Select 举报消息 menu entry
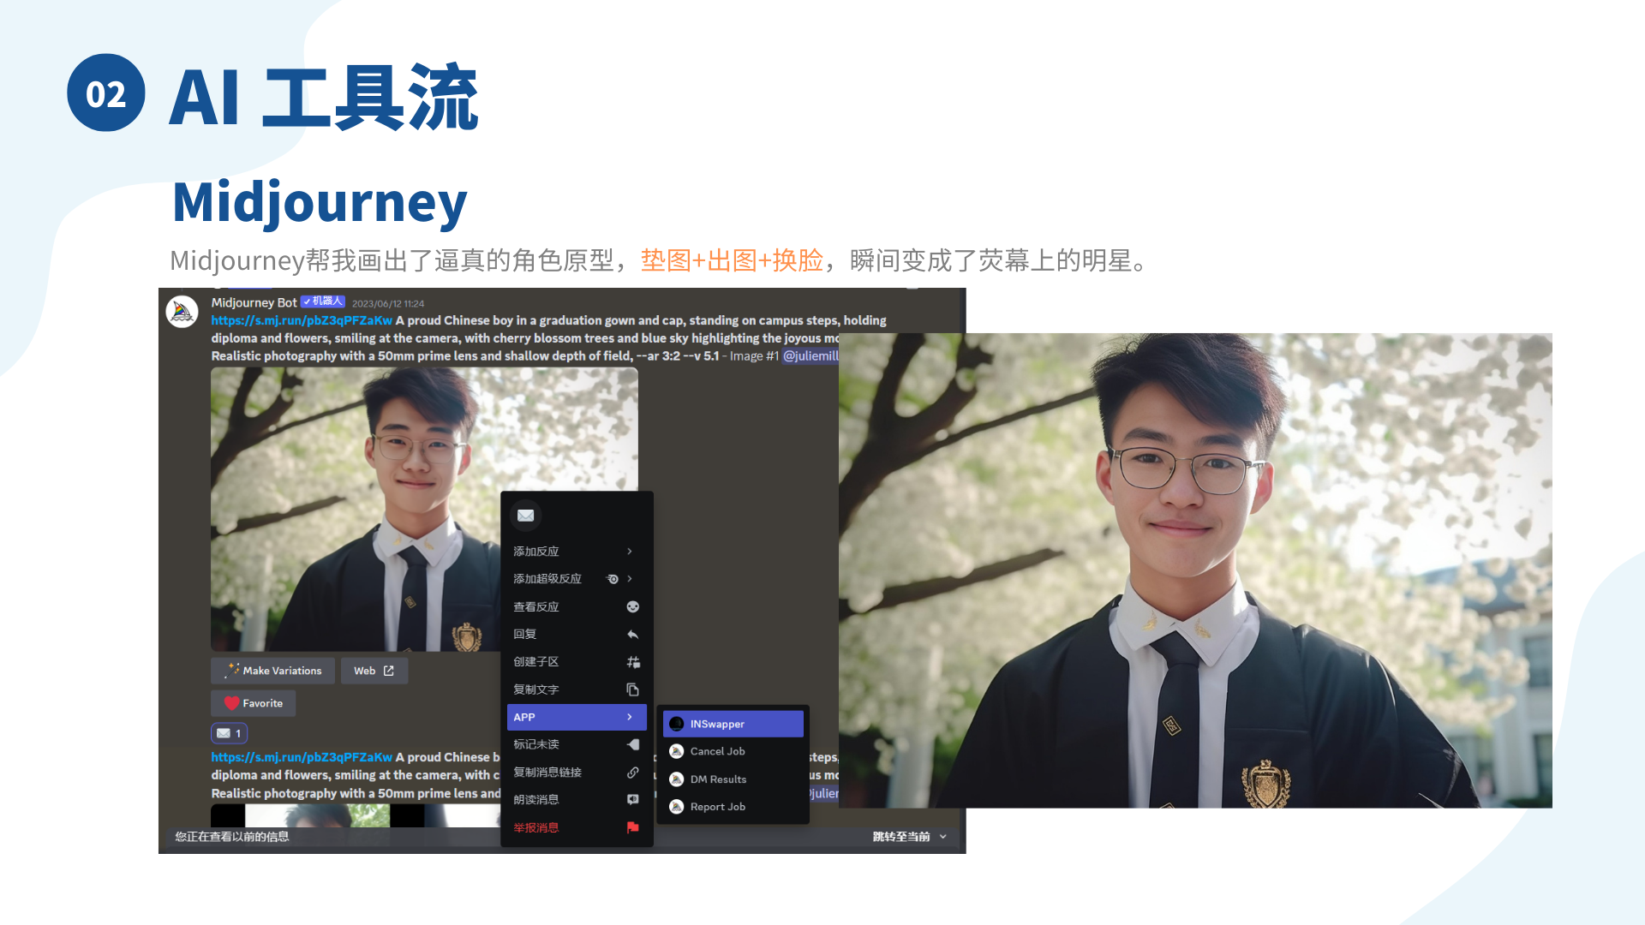This screenshot has height=925, width=1645. coord(577,827)
